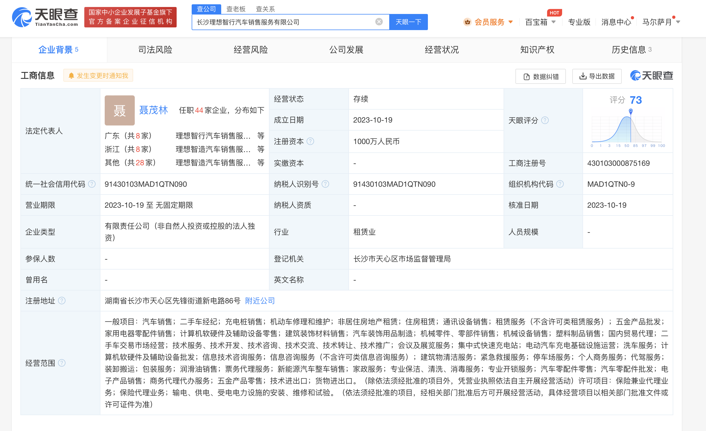This screenshot has height=431, width=706.
Task: Clear the search box with the × icon
Action: pos(379,21)
